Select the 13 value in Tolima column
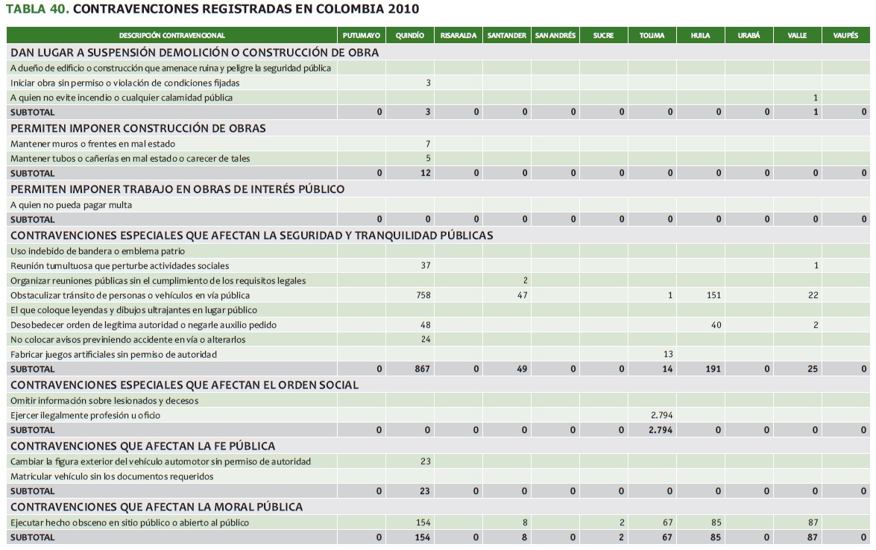876x550 pixels. point(667,354)
